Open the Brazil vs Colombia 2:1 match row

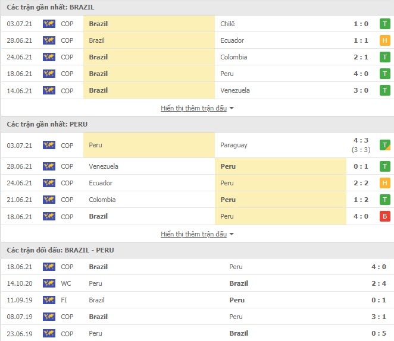click(197, 57)
